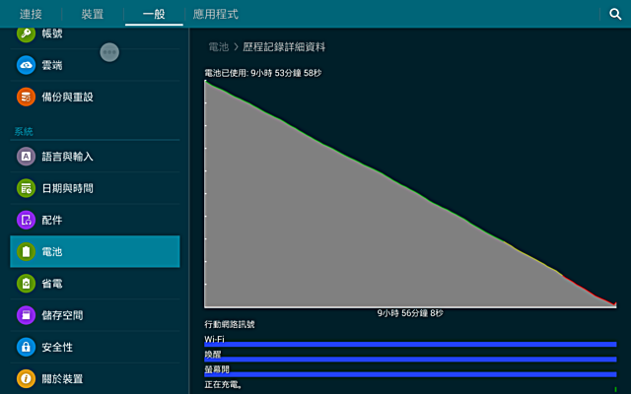Image resolution: width=631 pixels, height=394 pixels.
Task: Tap the 配件 purple icon
Action: click(x=27, y=220)
